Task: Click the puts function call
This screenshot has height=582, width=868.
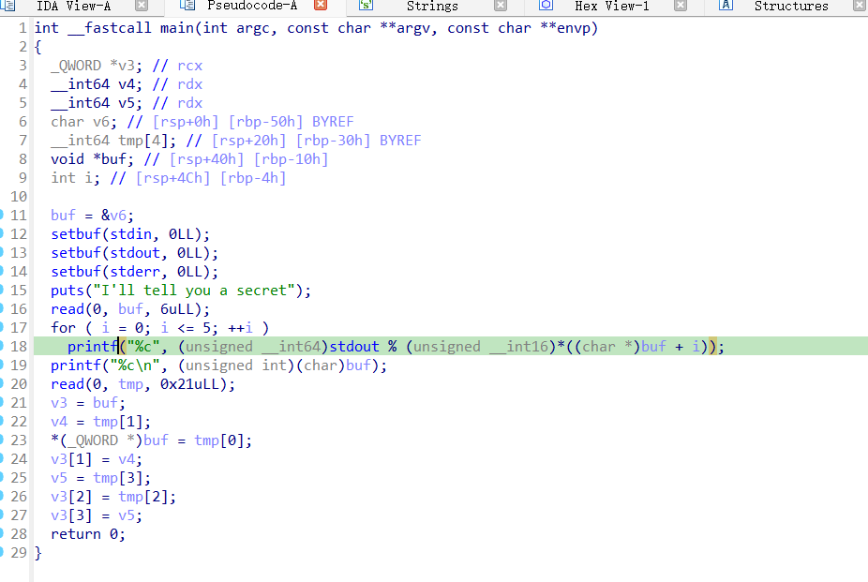Action: tap(67, 291)
